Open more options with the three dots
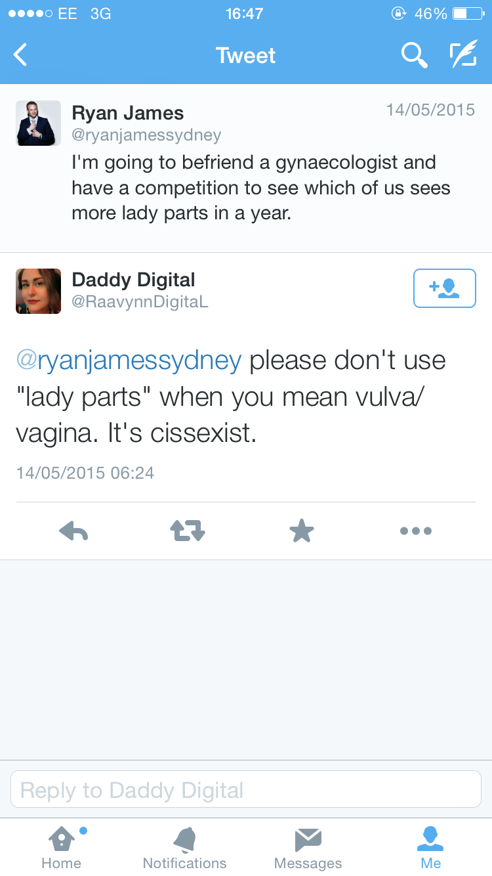Image resolution: width=492 pixels, height=876 pixels. click(x=416, y=531)
